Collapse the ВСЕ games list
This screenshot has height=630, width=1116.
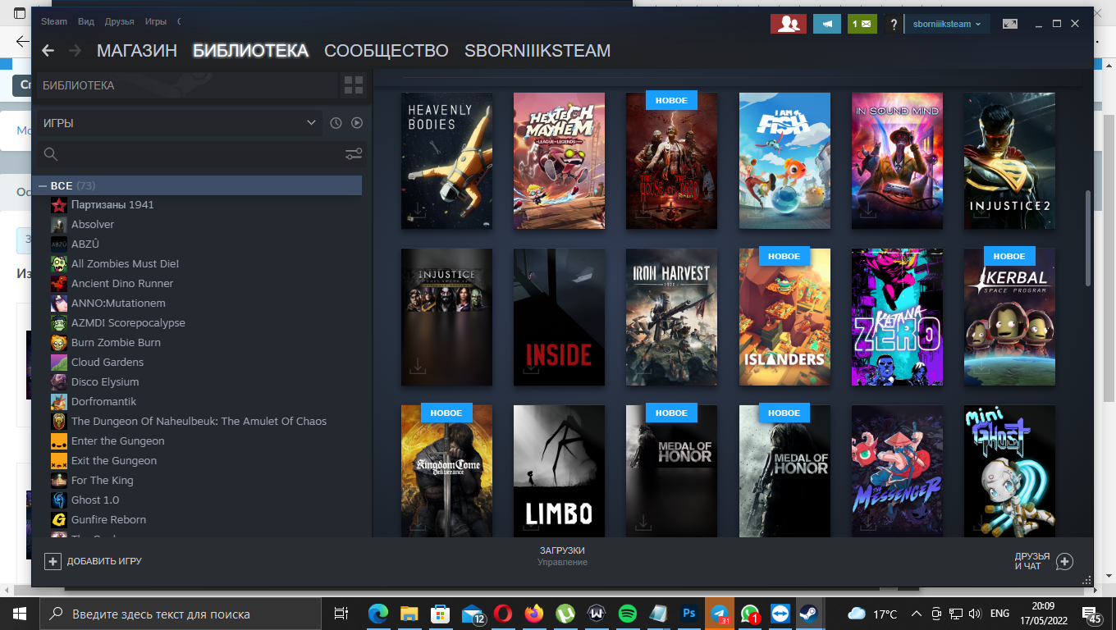click(43, 186)
